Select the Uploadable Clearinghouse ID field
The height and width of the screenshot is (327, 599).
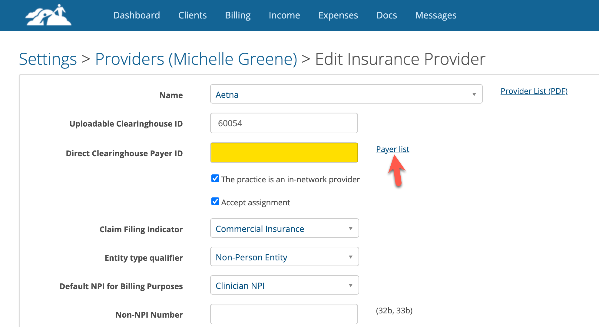click(x=284, y=123)
